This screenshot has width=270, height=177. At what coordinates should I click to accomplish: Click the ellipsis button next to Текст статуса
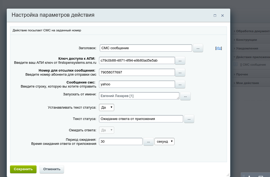pyautogui.click(x=189, y=119)
